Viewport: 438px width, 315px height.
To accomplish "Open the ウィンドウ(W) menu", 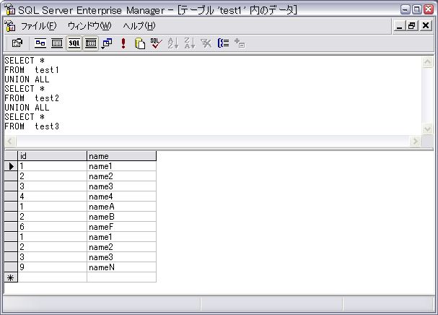I will [x=89, y=26].
